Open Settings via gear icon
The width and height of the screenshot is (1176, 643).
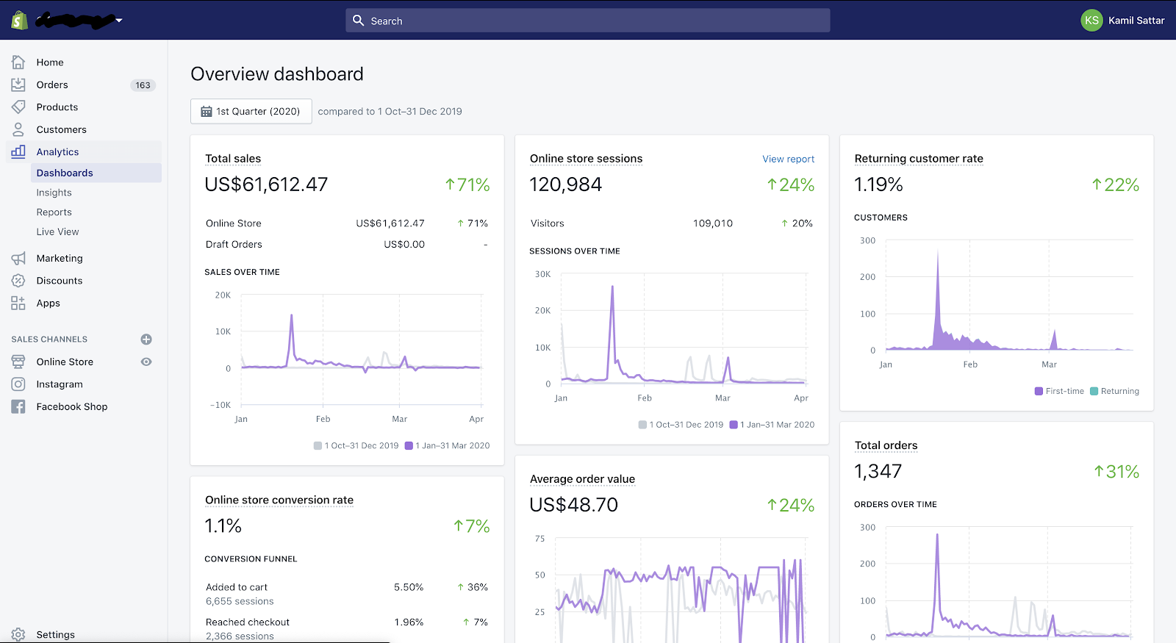coord(18,634)
